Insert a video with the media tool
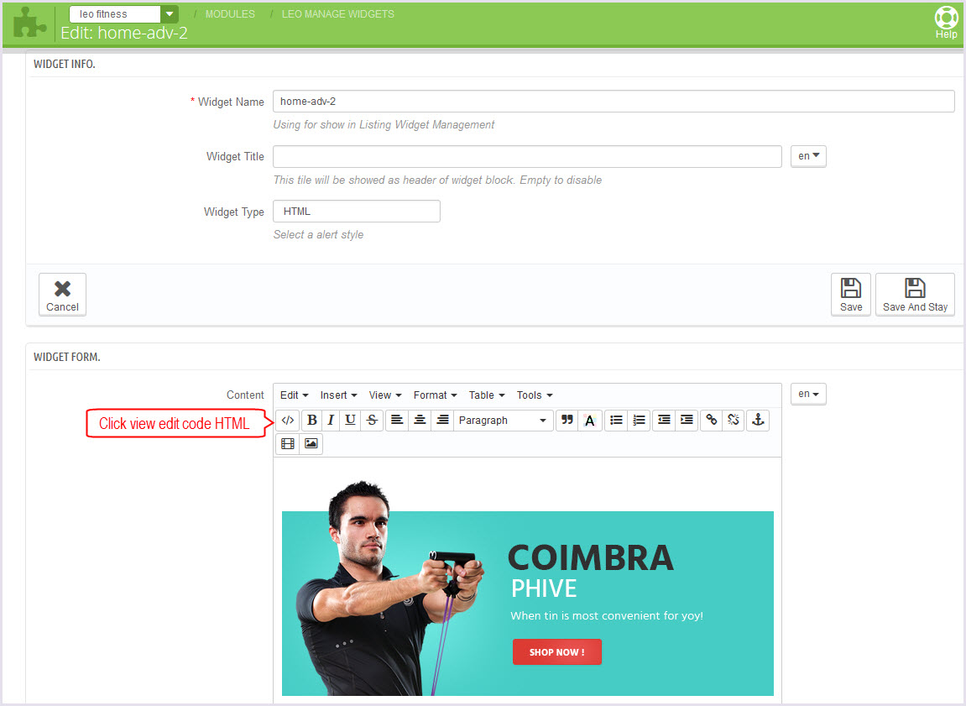The height and width of the screenshot is (706, 966). [288, 443]
